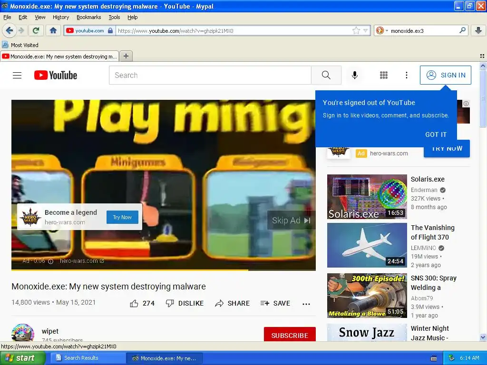
Task: Open the Solaris.exe video thumbnail
Action: pos(367,197)
